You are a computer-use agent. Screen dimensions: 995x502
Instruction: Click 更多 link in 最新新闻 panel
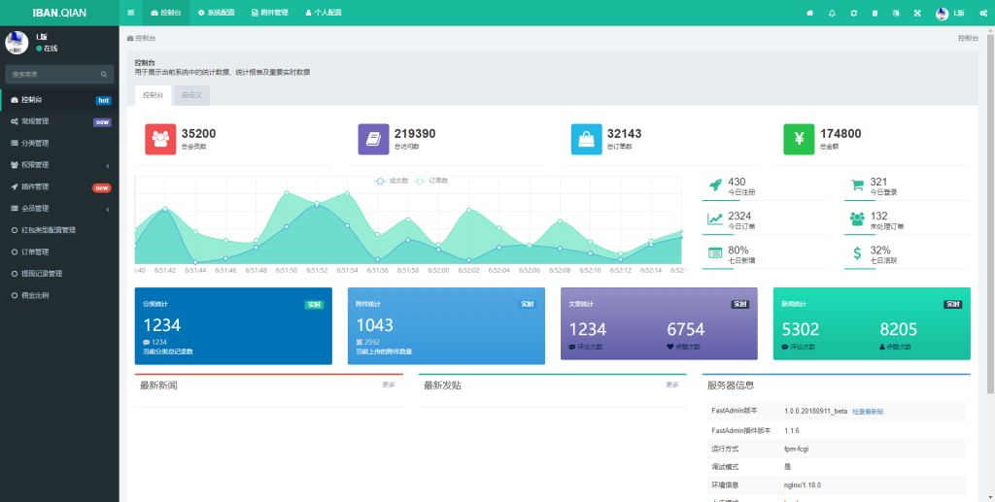coord(389,385)
